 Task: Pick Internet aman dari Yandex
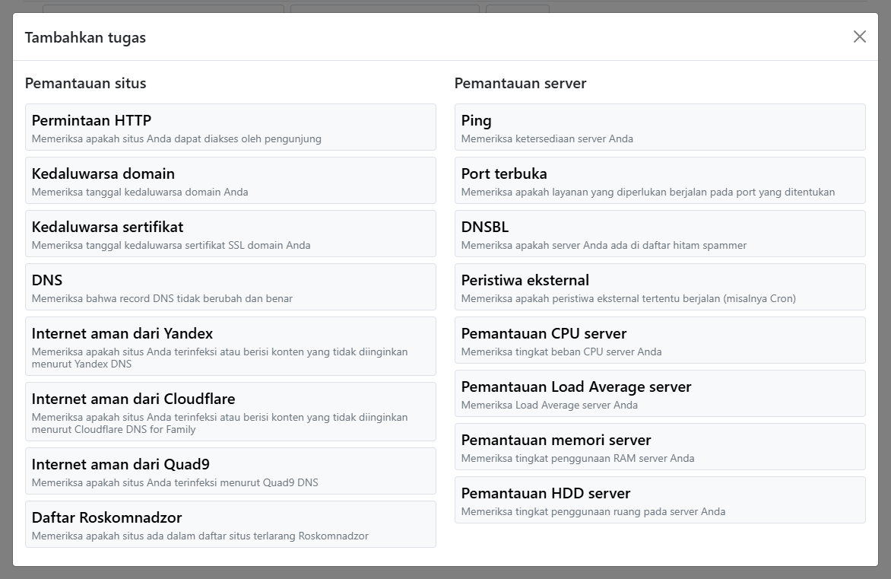[230, 346]
